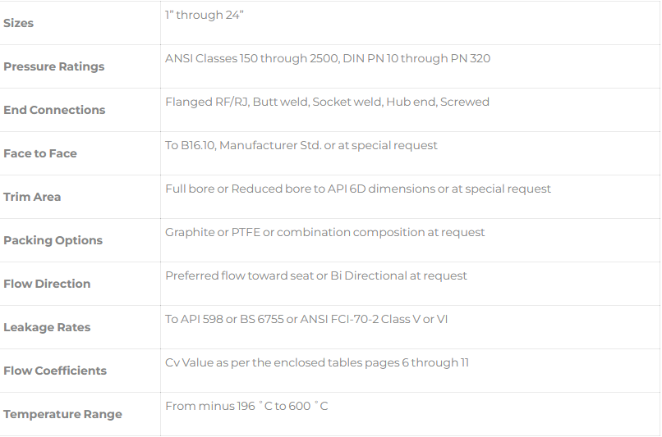The height and width of the screenshot is (437, 662).
Task: Select the Pressure Ratings label cell
Action: [54, 66]
